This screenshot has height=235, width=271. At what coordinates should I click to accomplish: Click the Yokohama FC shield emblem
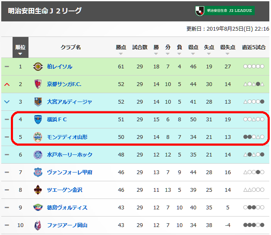click(38, 120)
